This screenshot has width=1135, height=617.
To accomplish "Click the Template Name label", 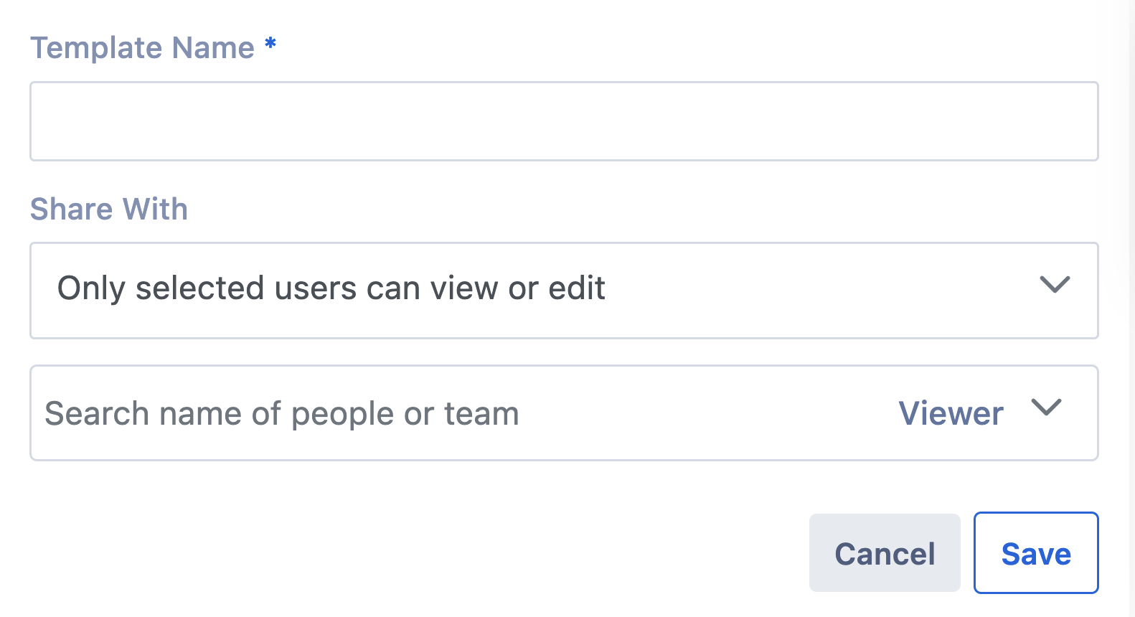I will (x=142, y=48).
